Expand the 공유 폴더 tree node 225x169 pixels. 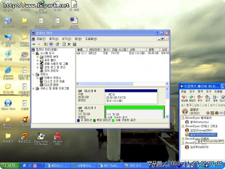[x=37, y=60]
